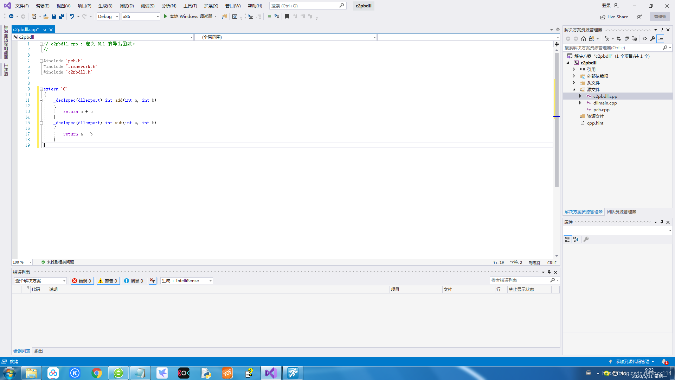Image resolution: width=675 pixels, height=380 pixels.
Task: Collapse all items in Solution Explorer
Action: coord(626,39)
